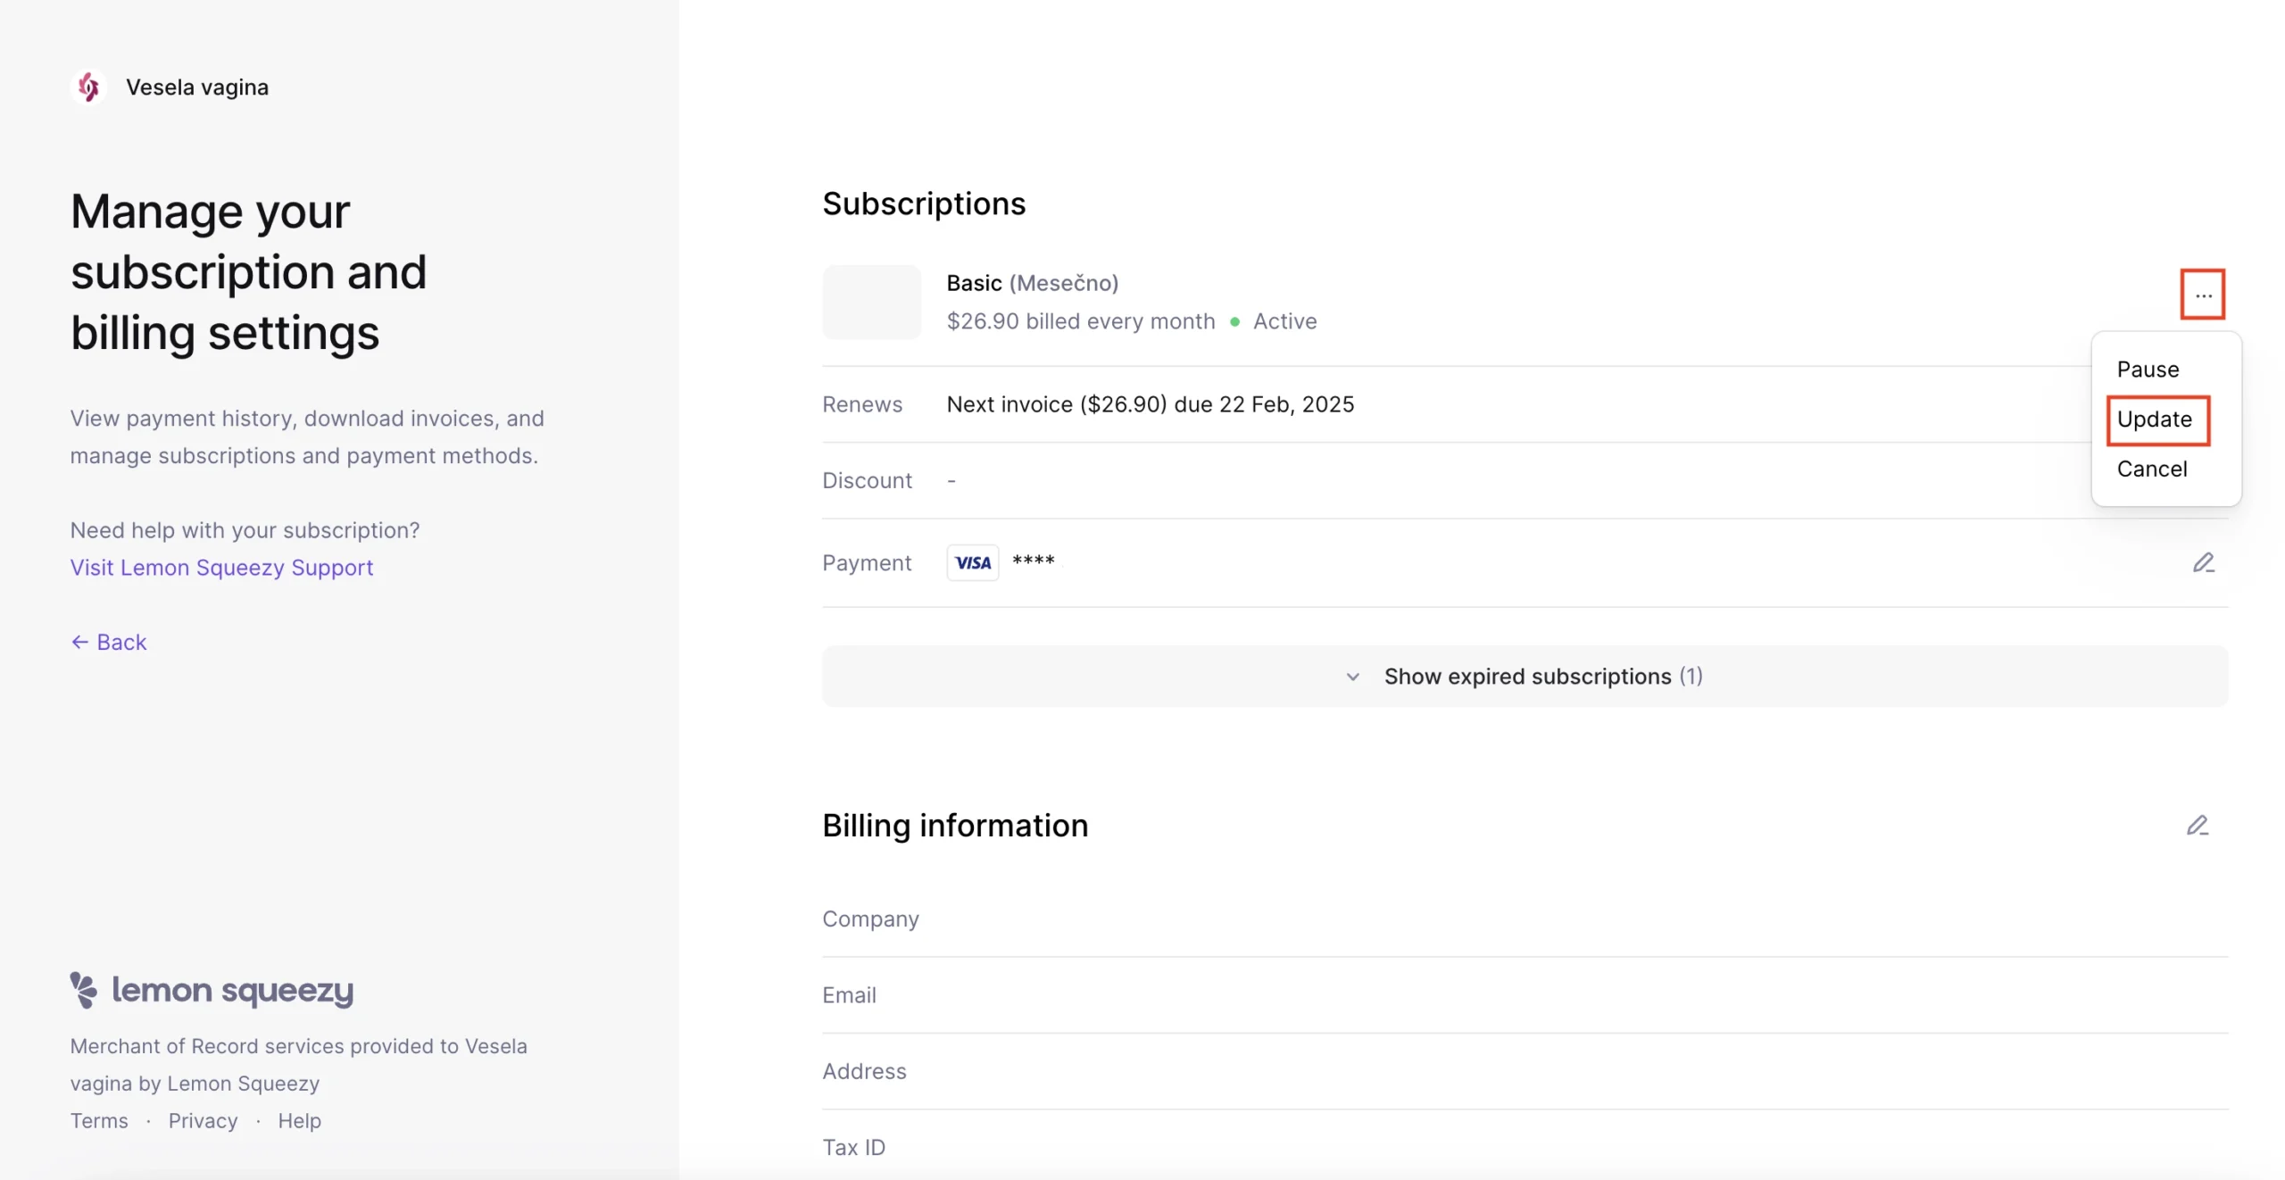This screenshot has height=1180, width=2285.
Task: Click the back arrow icon
Action: pyautogui.click(x=79, y=642)
